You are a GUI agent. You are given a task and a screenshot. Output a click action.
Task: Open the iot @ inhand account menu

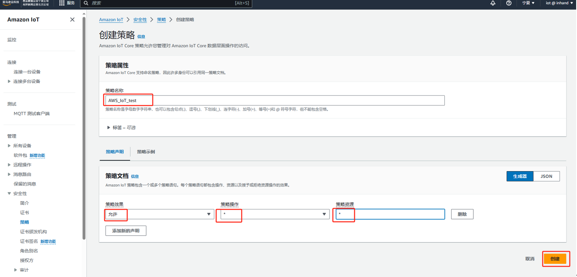pyautogui.click(x=560, y=3)
